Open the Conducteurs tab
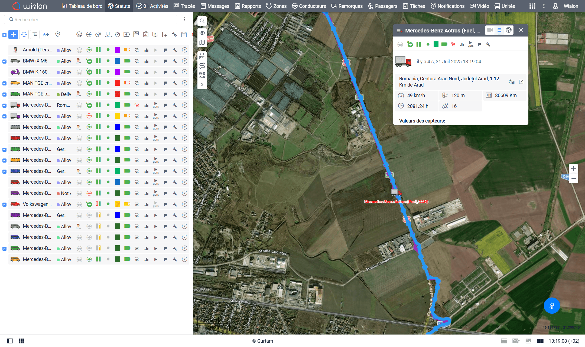 309,6
